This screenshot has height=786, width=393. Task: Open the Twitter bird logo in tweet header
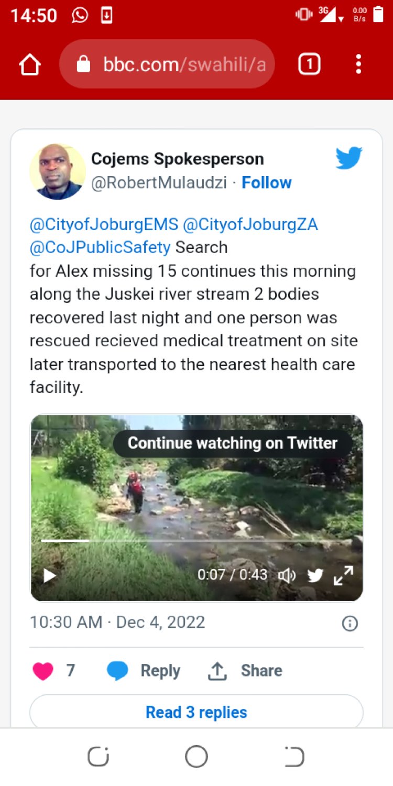point(349,158)
